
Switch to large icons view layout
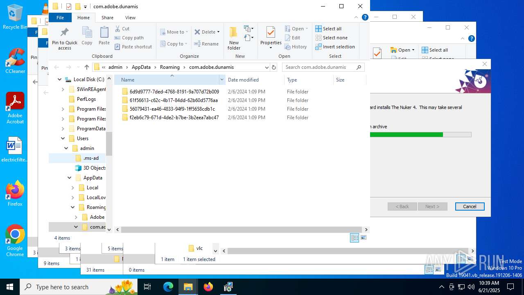pyautogui.click(x=363, y=238)
